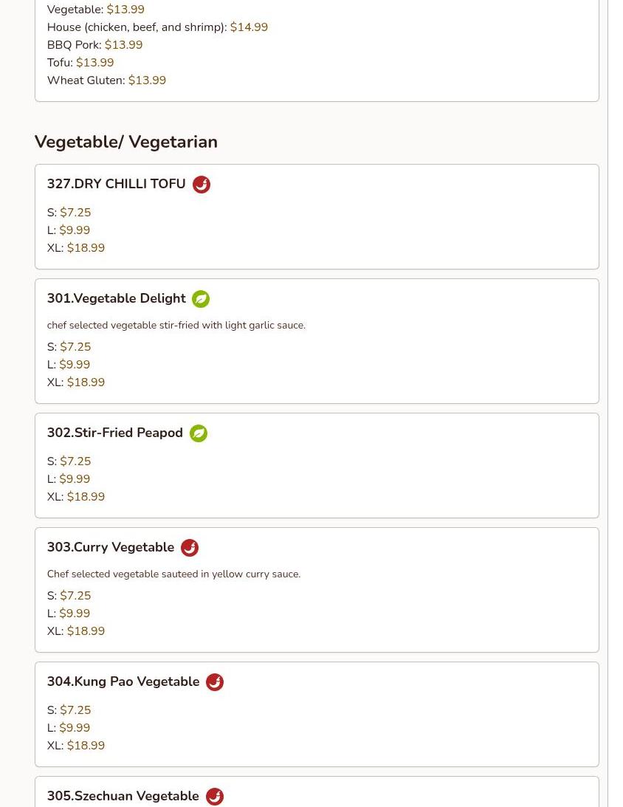Click spicy icon next to Kung Pao Vegetable
623x807 pixels.
(x=215, y=682)
